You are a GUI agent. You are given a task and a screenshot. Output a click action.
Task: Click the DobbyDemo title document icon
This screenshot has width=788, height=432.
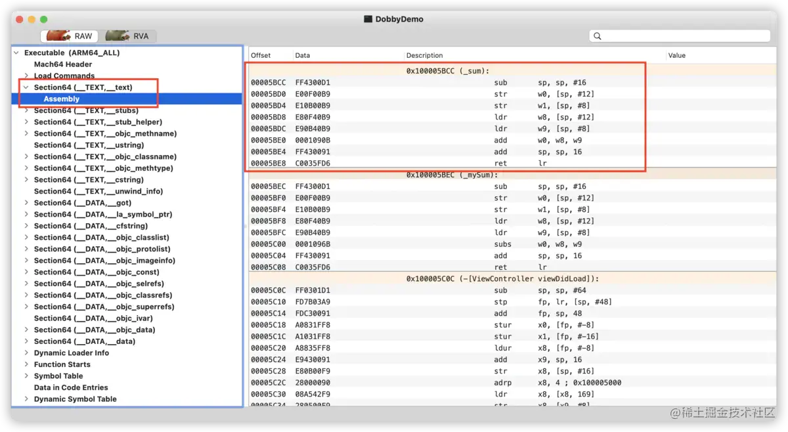point(368,19)
